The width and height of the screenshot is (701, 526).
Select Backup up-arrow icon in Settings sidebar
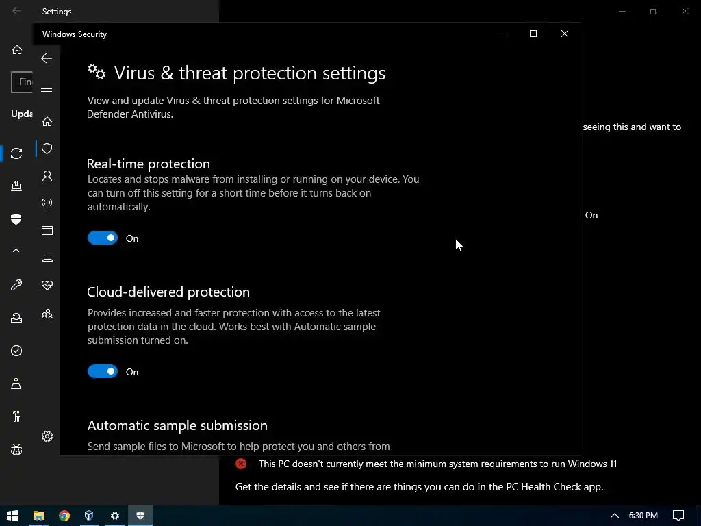[x=16, y=252]
